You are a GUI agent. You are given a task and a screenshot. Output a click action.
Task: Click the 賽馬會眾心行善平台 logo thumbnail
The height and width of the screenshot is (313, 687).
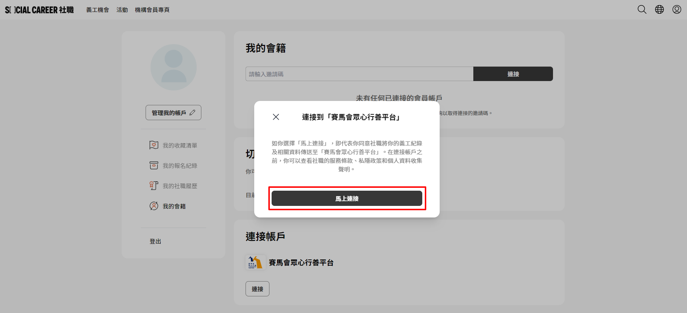255,262
